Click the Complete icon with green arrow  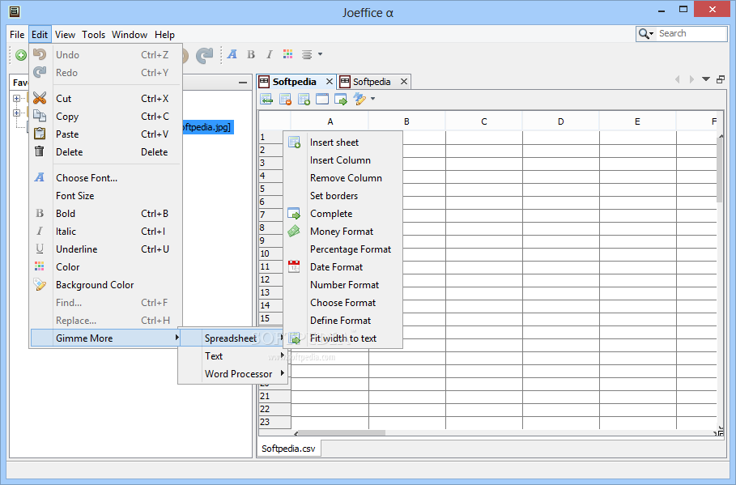click(x=340, y=99)
